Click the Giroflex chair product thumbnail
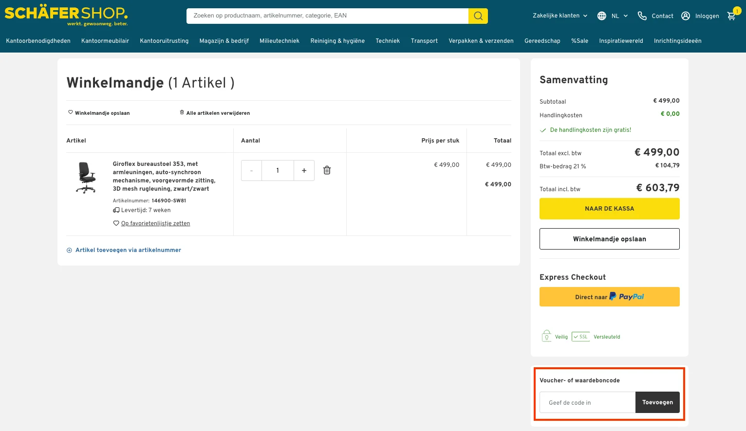 click(86, 178)
